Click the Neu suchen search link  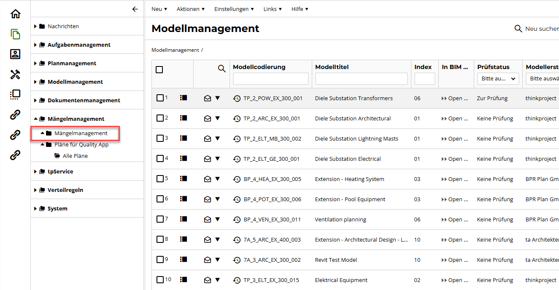click(536, 29)
